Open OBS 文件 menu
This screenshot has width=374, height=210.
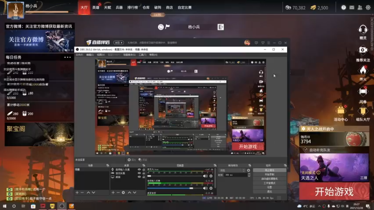[79, 55]
